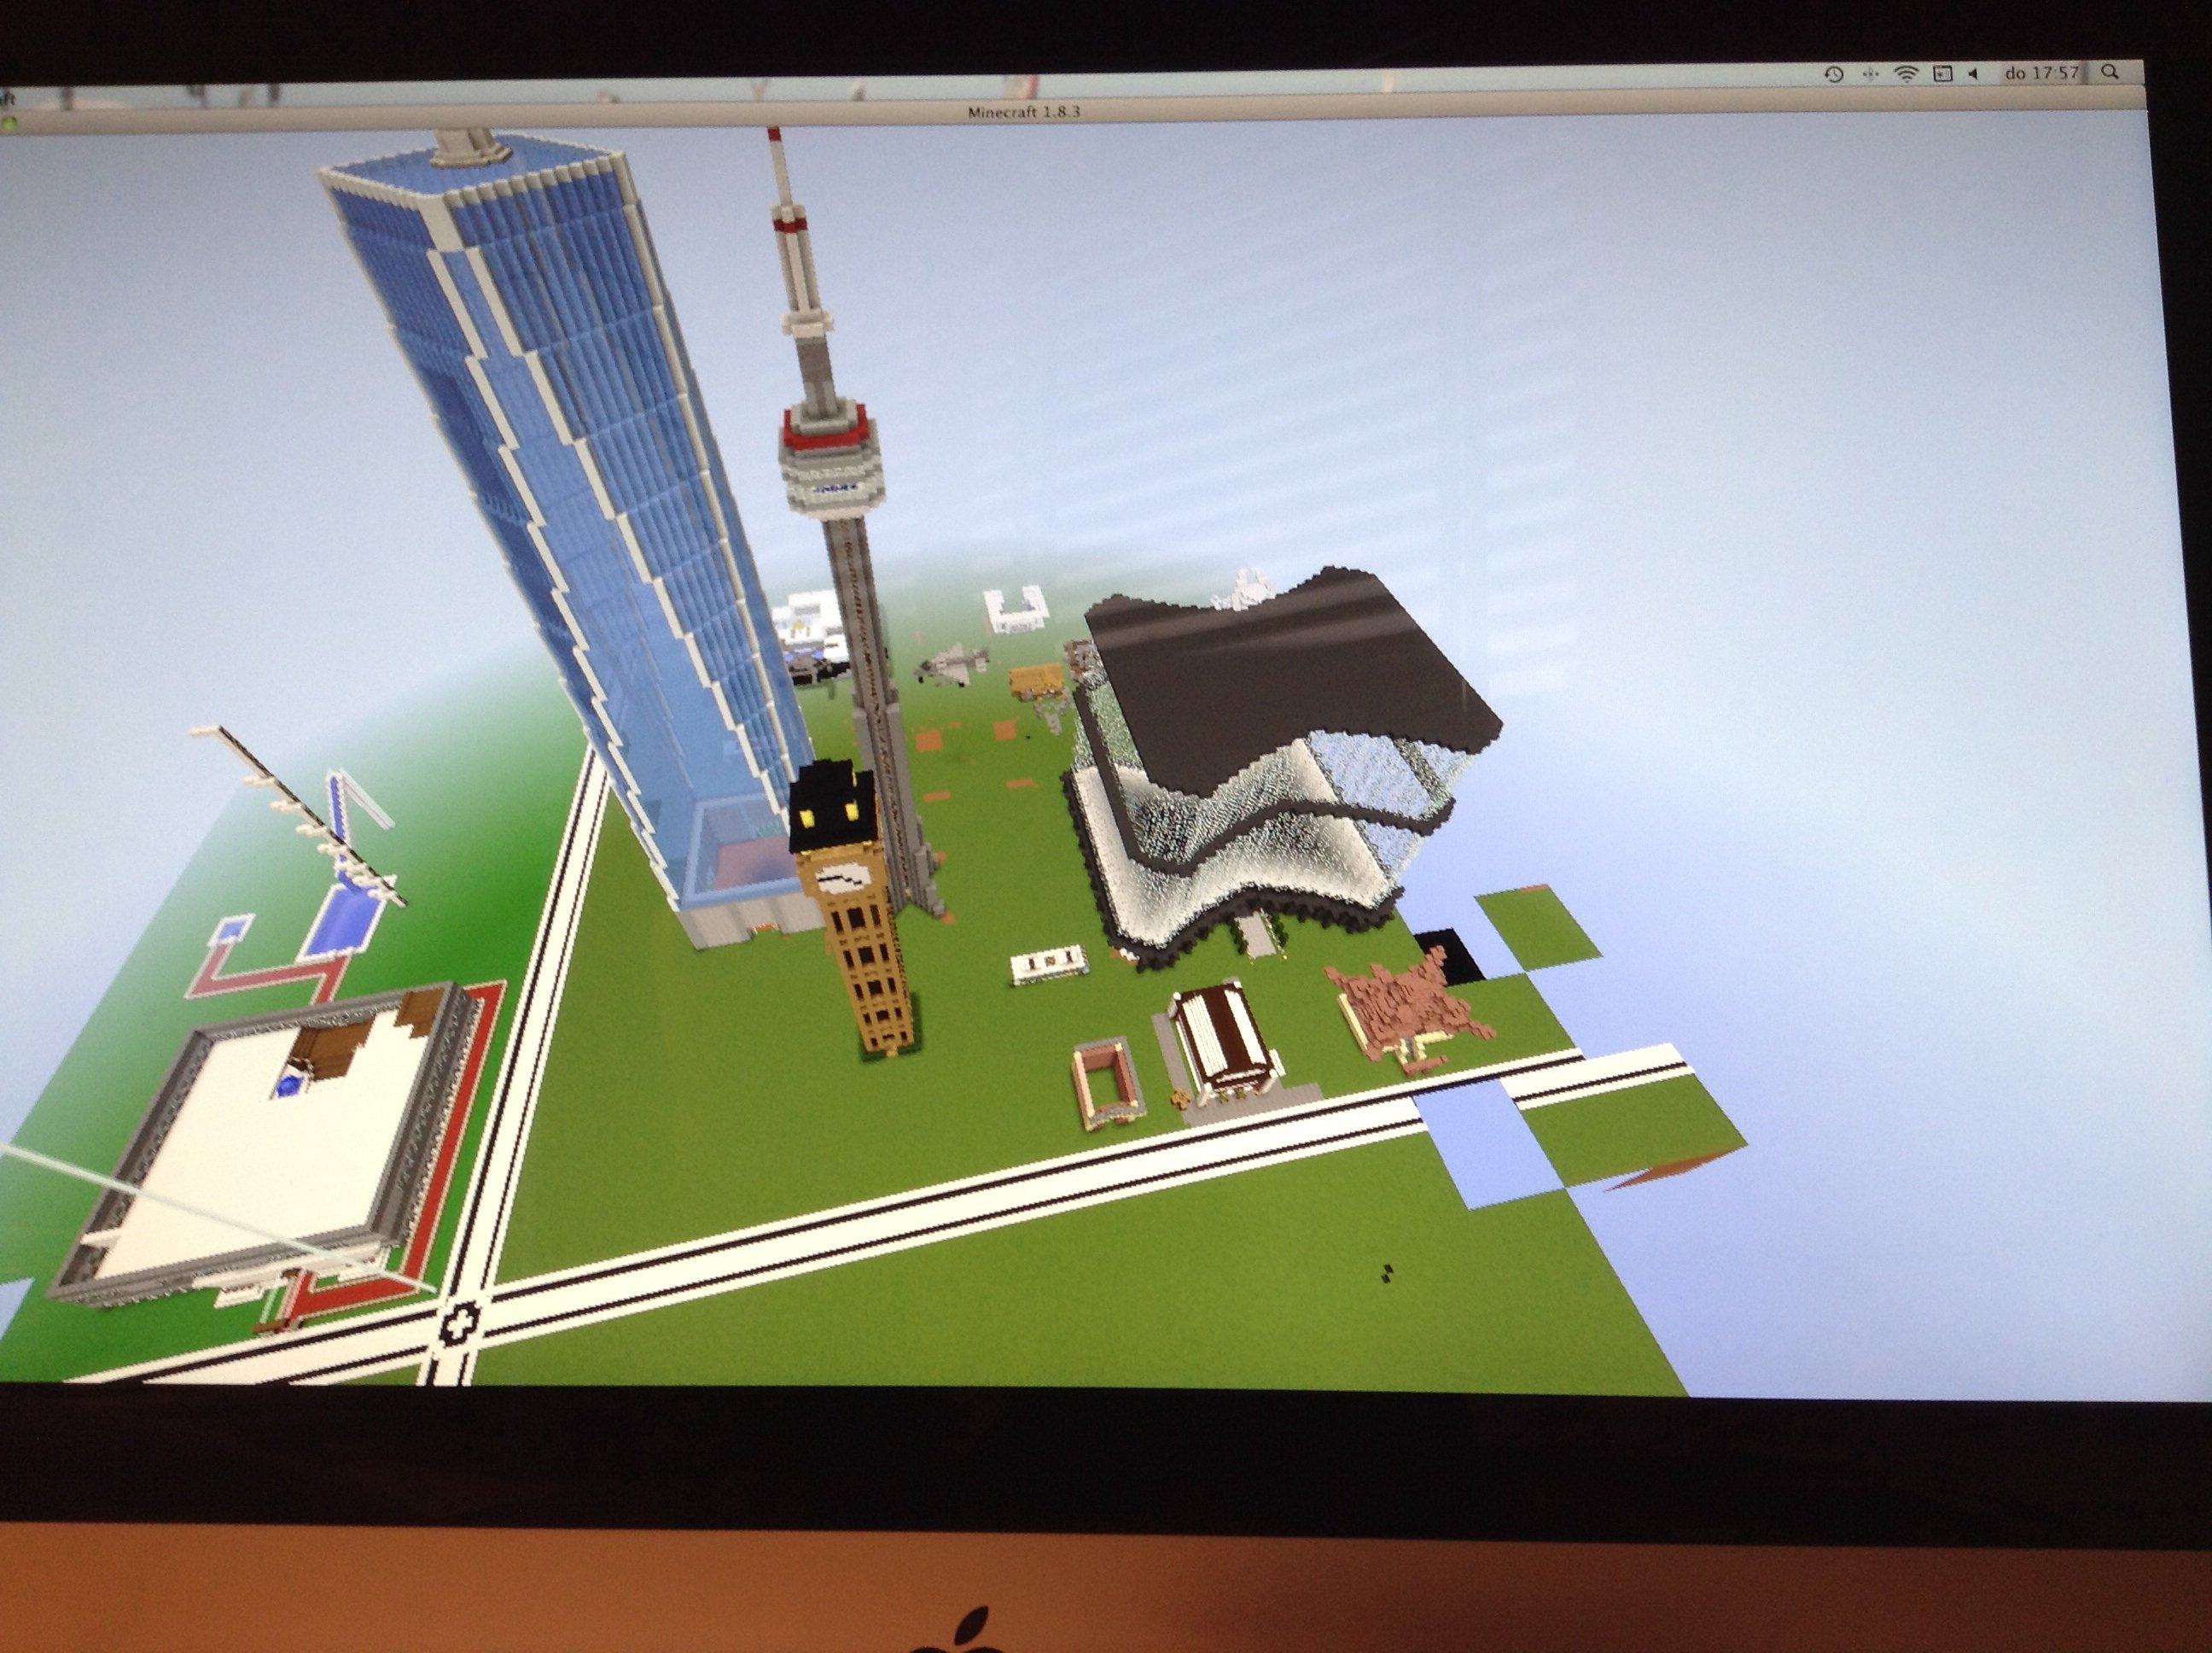This screenshot has height=1653, width=2212.
Task: Open the Time Machine menu bar icon
Action: pos(1834,74)
